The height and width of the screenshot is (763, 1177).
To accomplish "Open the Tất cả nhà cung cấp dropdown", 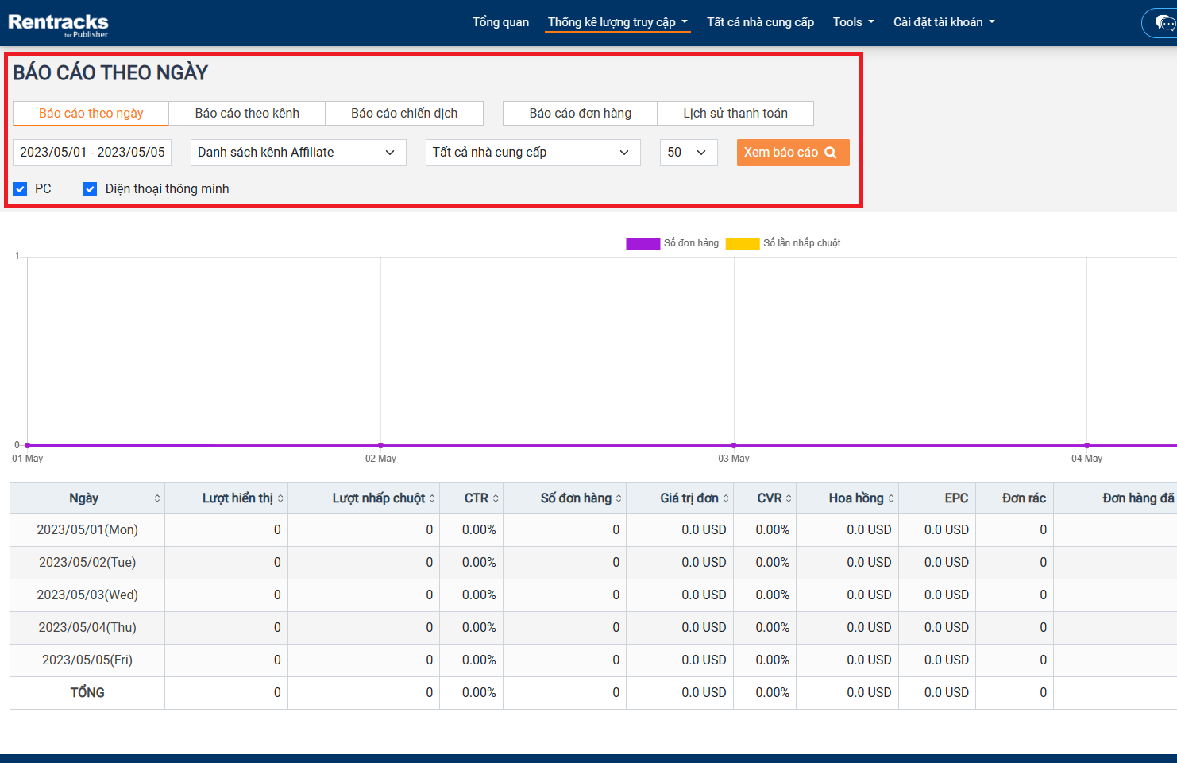I will click(x=533, y=153).
